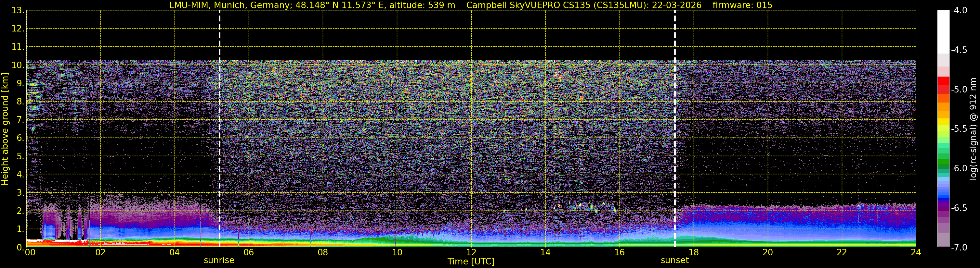
Task: Click the 'log(rc-signal) @ 912 nm' colorbar title
Action: coord(973,129)
